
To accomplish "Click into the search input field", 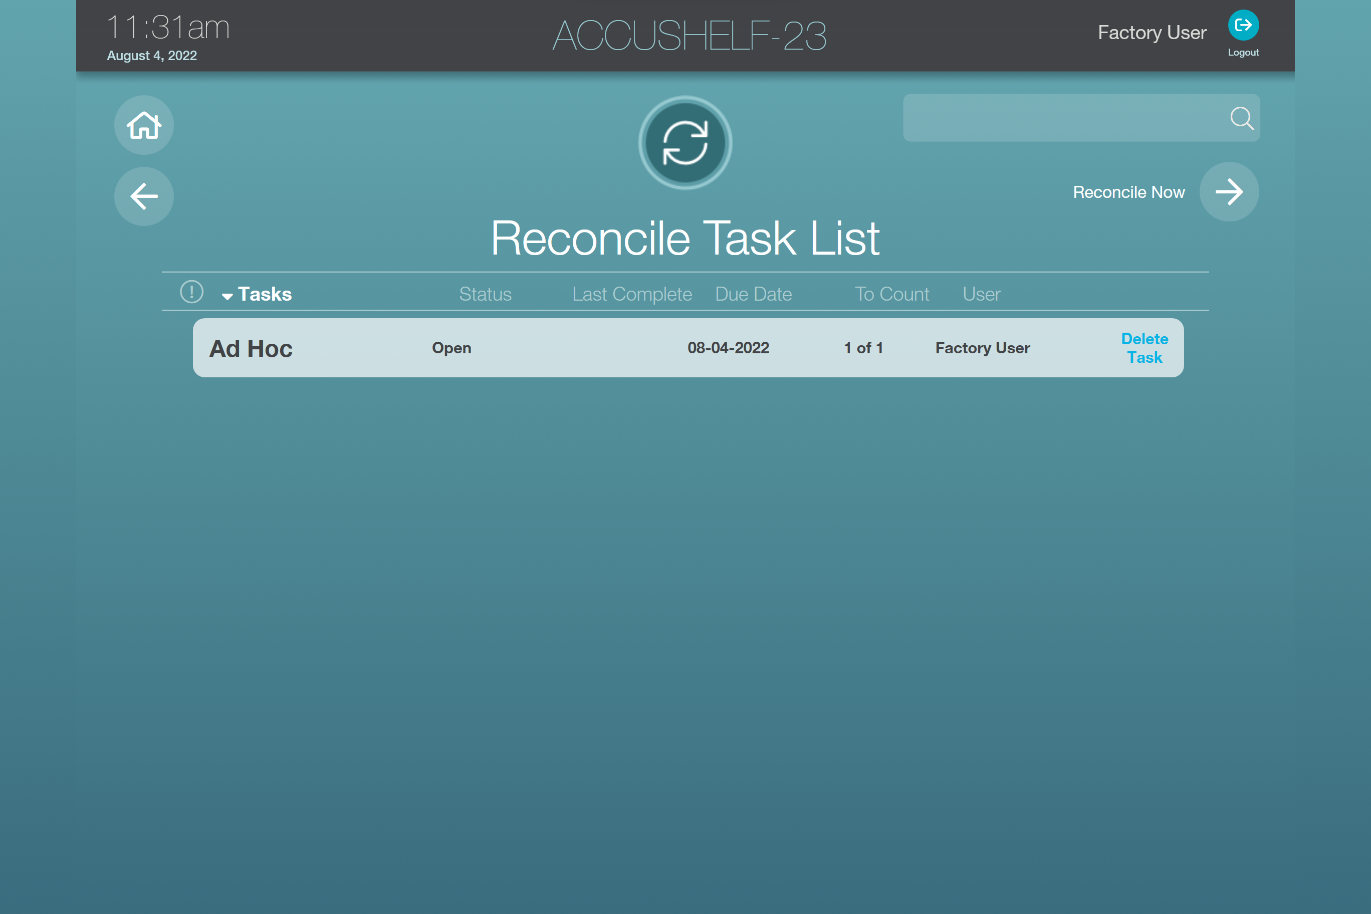I will 1061,118.
